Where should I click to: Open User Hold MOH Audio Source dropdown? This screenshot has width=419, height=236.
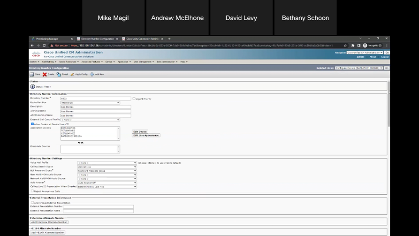[x=107, y=175]
